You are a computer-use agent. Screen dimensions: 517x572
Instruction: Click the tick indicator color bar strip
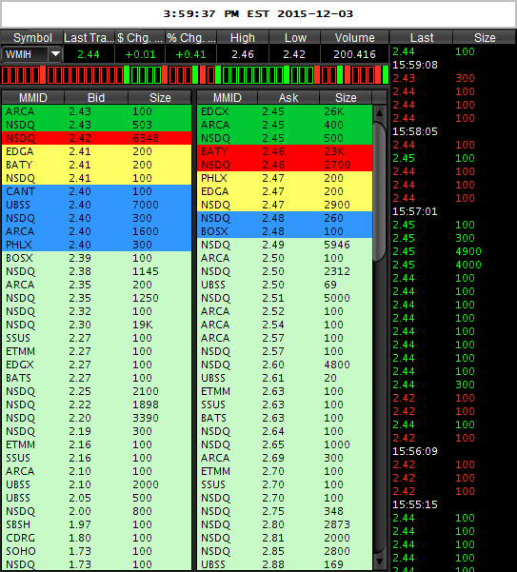click(x=195, y=75)
